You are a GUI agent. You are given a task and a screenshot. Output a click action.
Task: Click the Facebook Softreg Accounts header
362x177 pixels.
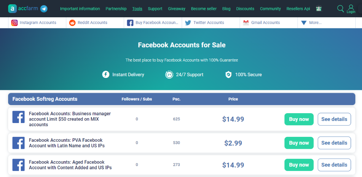[x=45, y=99]
